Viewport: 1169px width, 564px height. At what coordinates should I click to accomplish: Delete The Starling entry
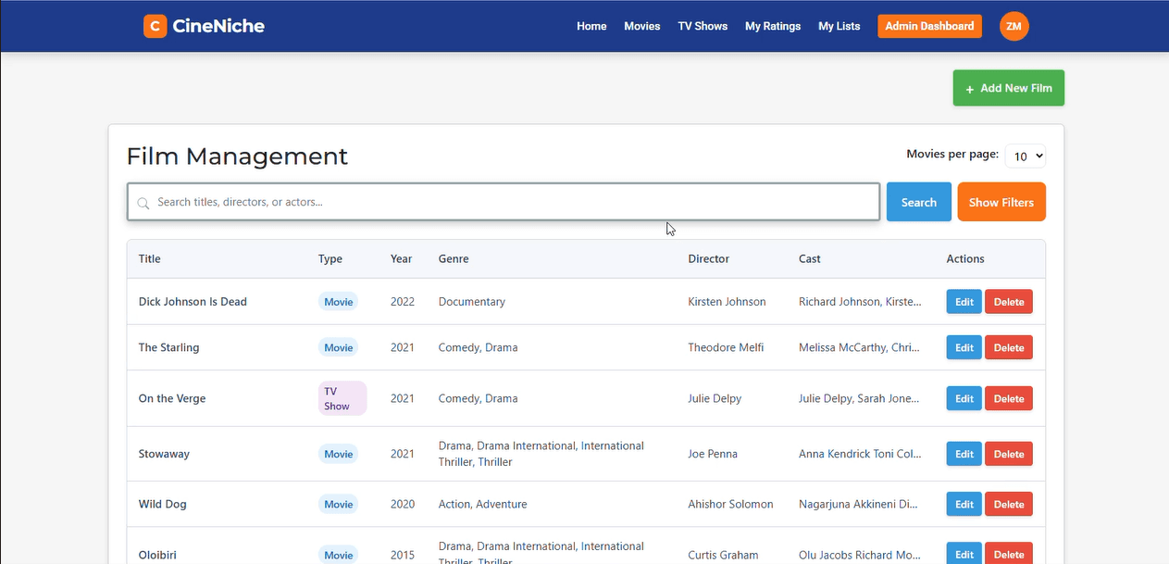tap(1009, 348)
